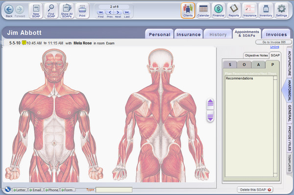Click the Delete this SOAP button
This screenshot has height=195, width=294.
click(x=255, y=190)
